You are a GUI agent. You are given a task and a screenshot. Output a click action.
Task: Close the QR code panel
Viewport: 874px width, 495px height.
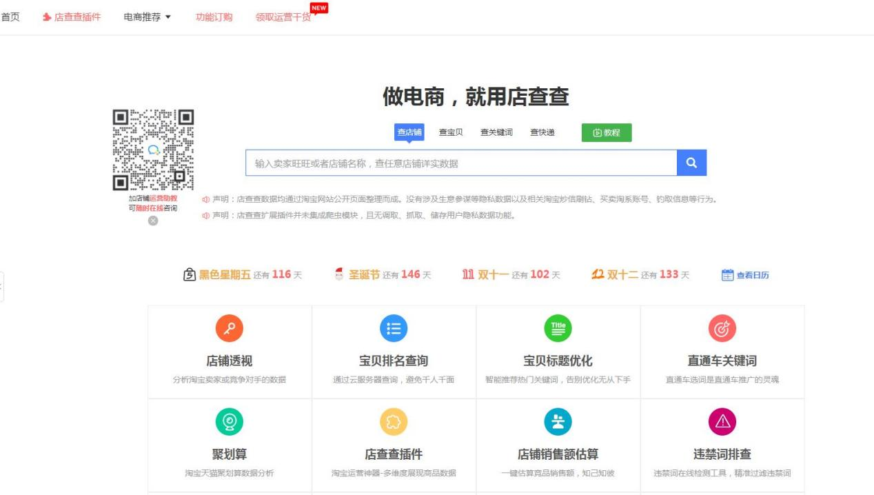153,221
